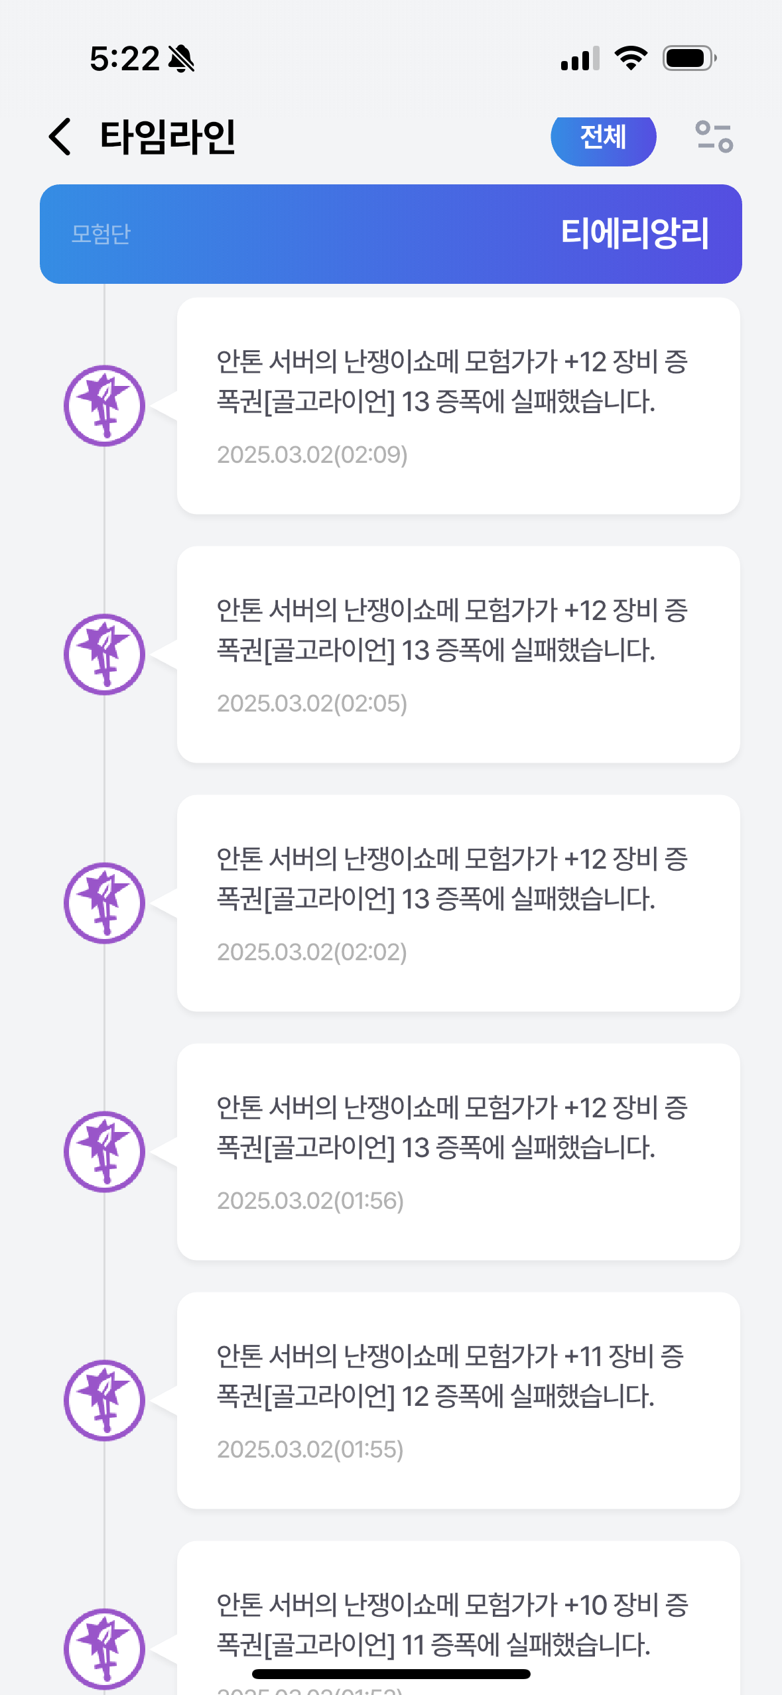Screen dimensions: 782x1695
Task: Open the +11 장비 증폭 failure card
Action: click(458, 1401)
